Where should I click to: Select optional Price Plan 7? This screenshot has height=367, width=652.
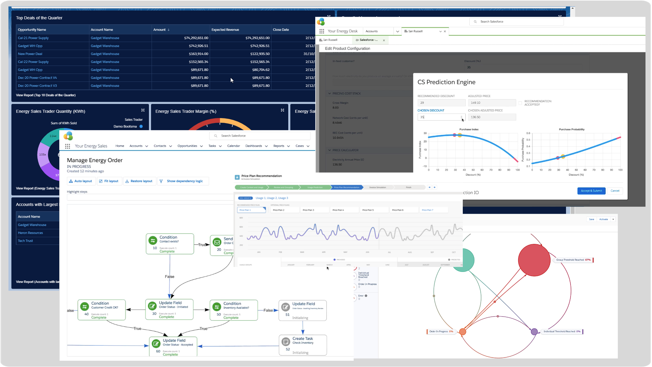pos(434,210)
